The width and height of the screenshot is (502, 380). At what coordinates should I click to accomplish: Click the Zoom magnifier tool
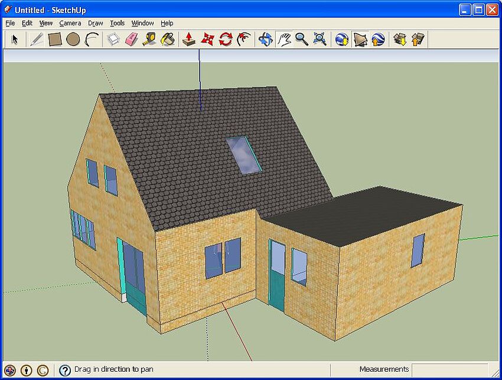pos(302,40)
